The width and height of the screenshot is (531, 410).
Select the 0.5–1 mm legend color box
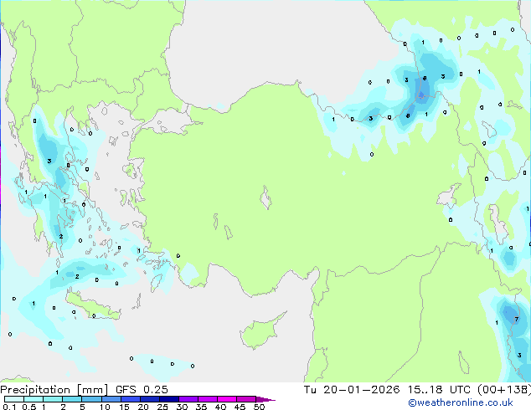[x=34, y=399]
